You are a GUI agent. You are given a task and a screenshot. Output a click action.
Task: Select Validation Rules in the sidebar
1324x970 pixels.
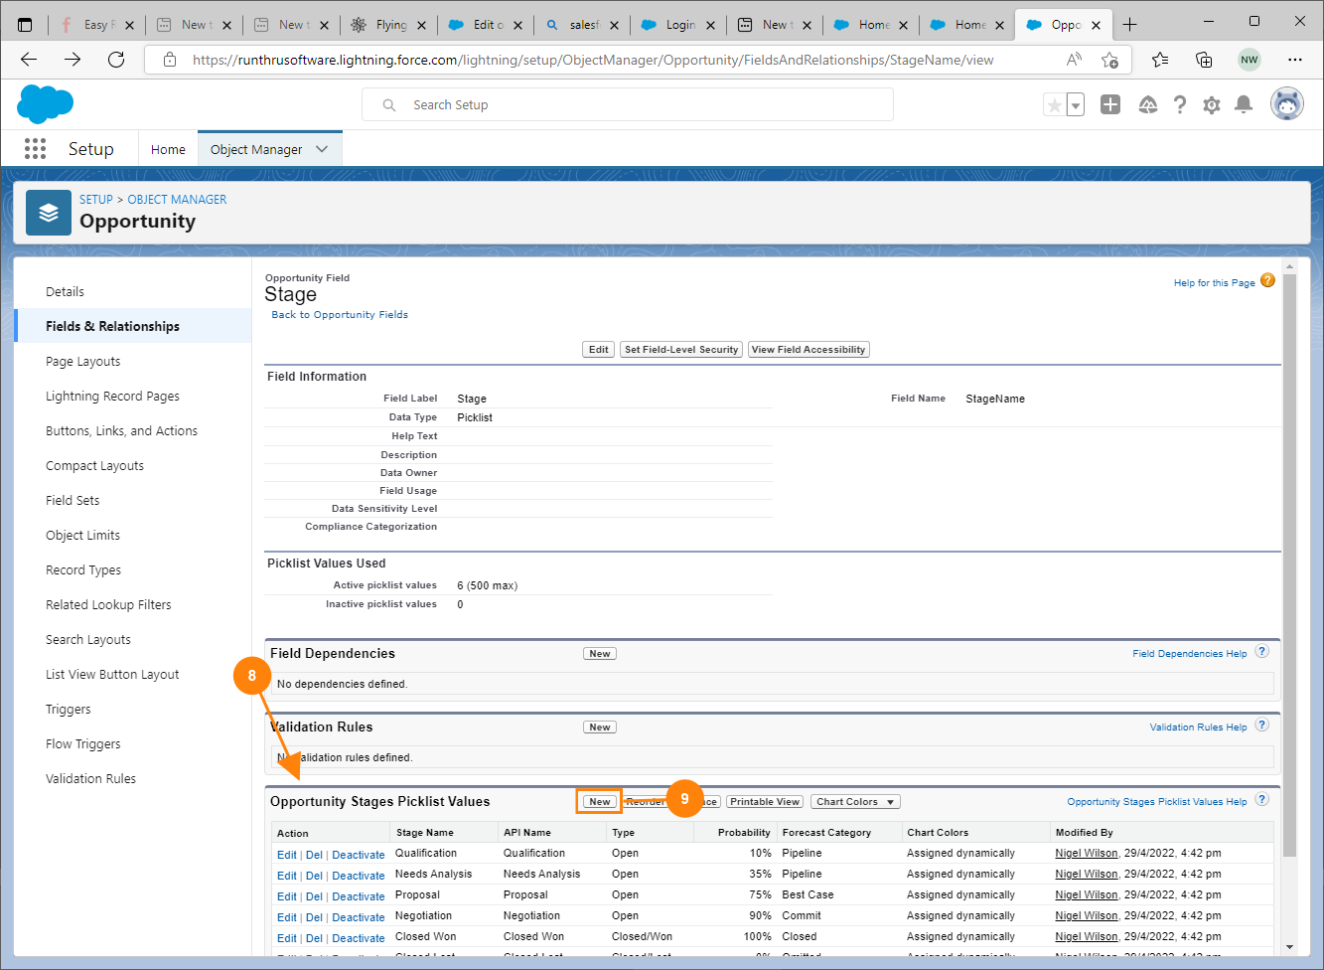point(90,779)
